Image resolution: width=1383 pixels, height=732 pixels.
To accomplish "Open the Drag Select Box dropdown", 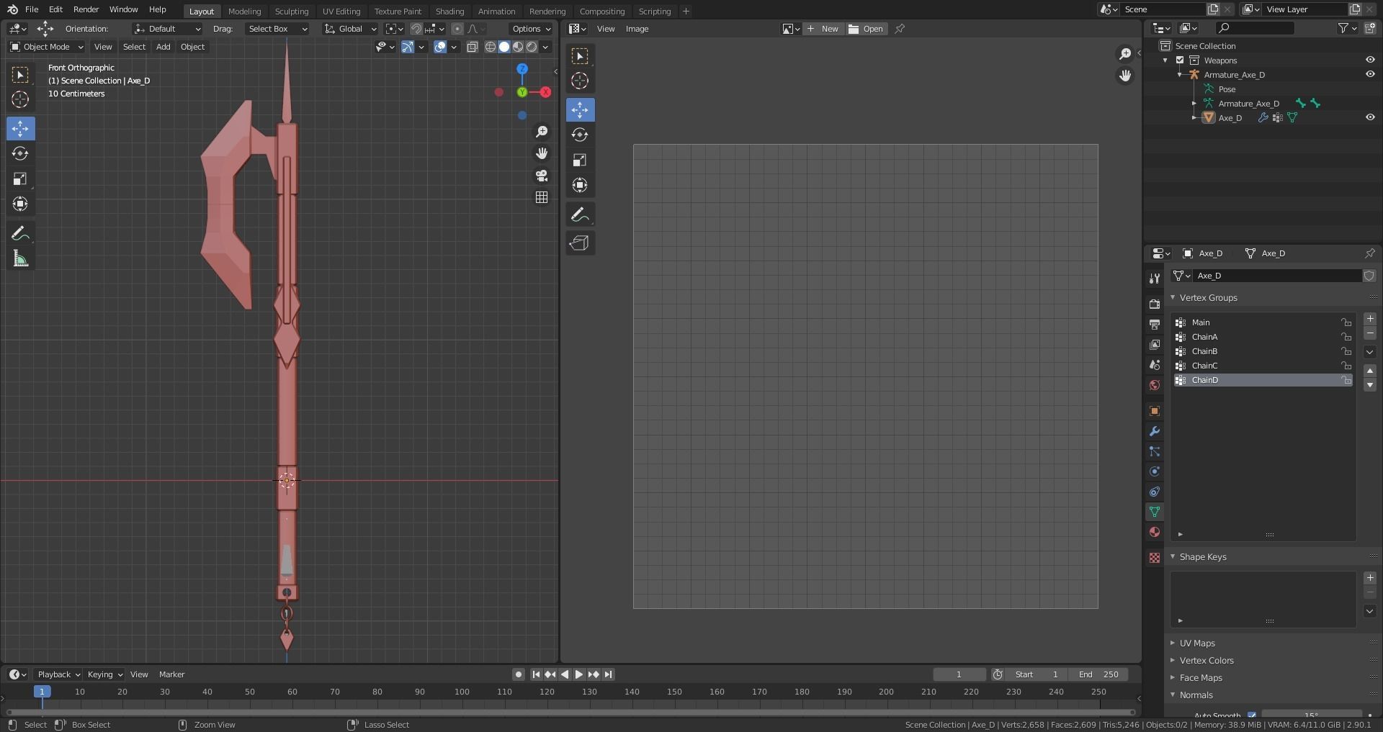I will point(277,29).
